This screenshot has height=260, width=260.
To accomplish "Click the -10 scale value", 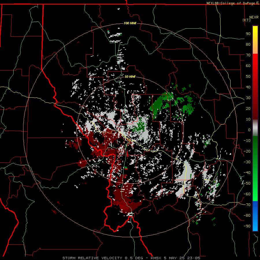I will pos(247,141).
